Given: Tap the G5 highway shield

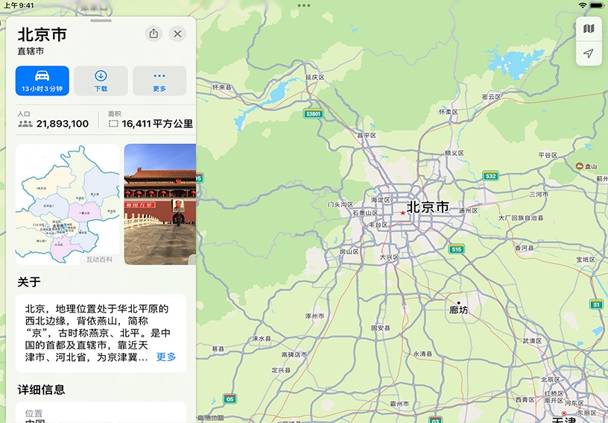Looking at the screenshot, I should point(230,399).
